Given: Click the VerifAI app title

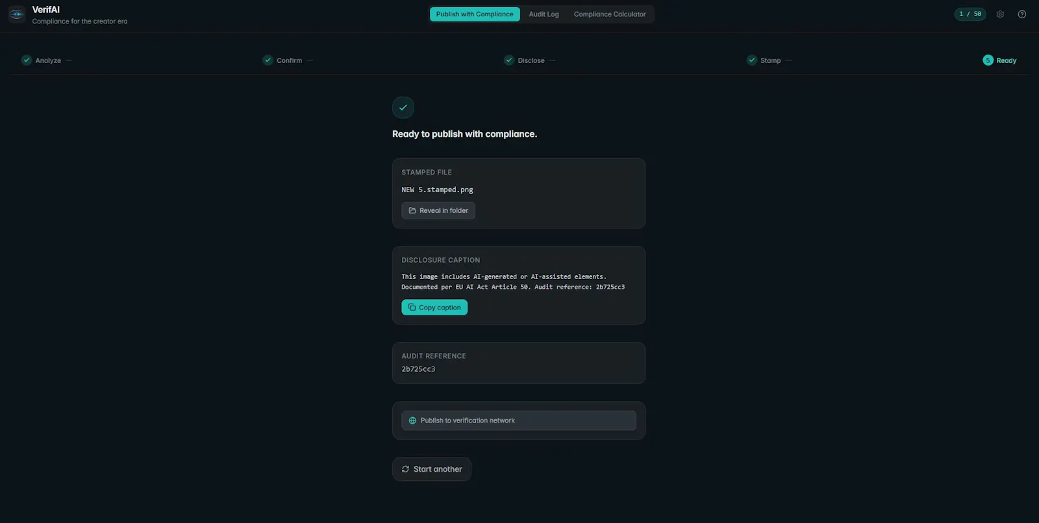Looking at the screenshot, I should 46,10.
